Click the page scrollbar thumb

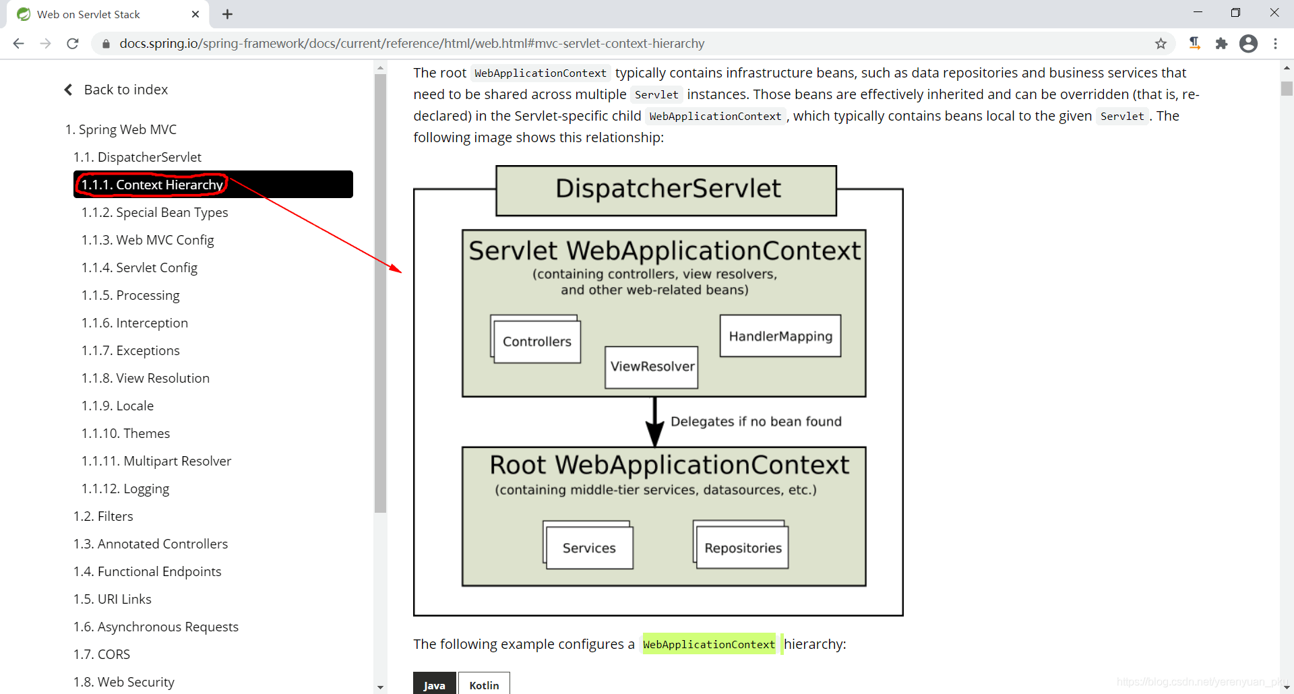pos(1287,88)
